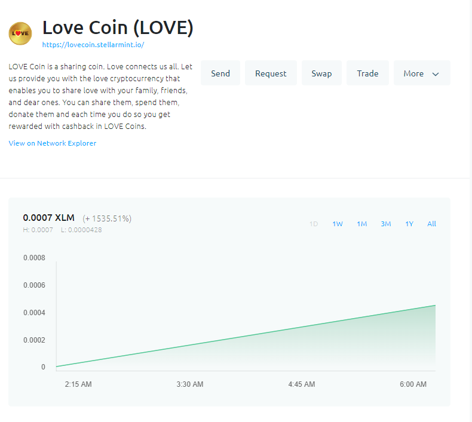Switch chart range to 1Y
The height and width of the screenshot is (422, 472).
(409, 224)
